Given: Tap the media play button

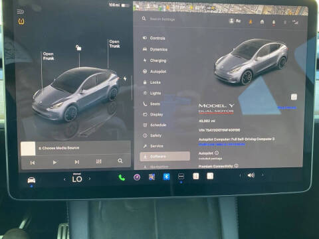Looking at the screenshot, I should (x=54, y=163).
